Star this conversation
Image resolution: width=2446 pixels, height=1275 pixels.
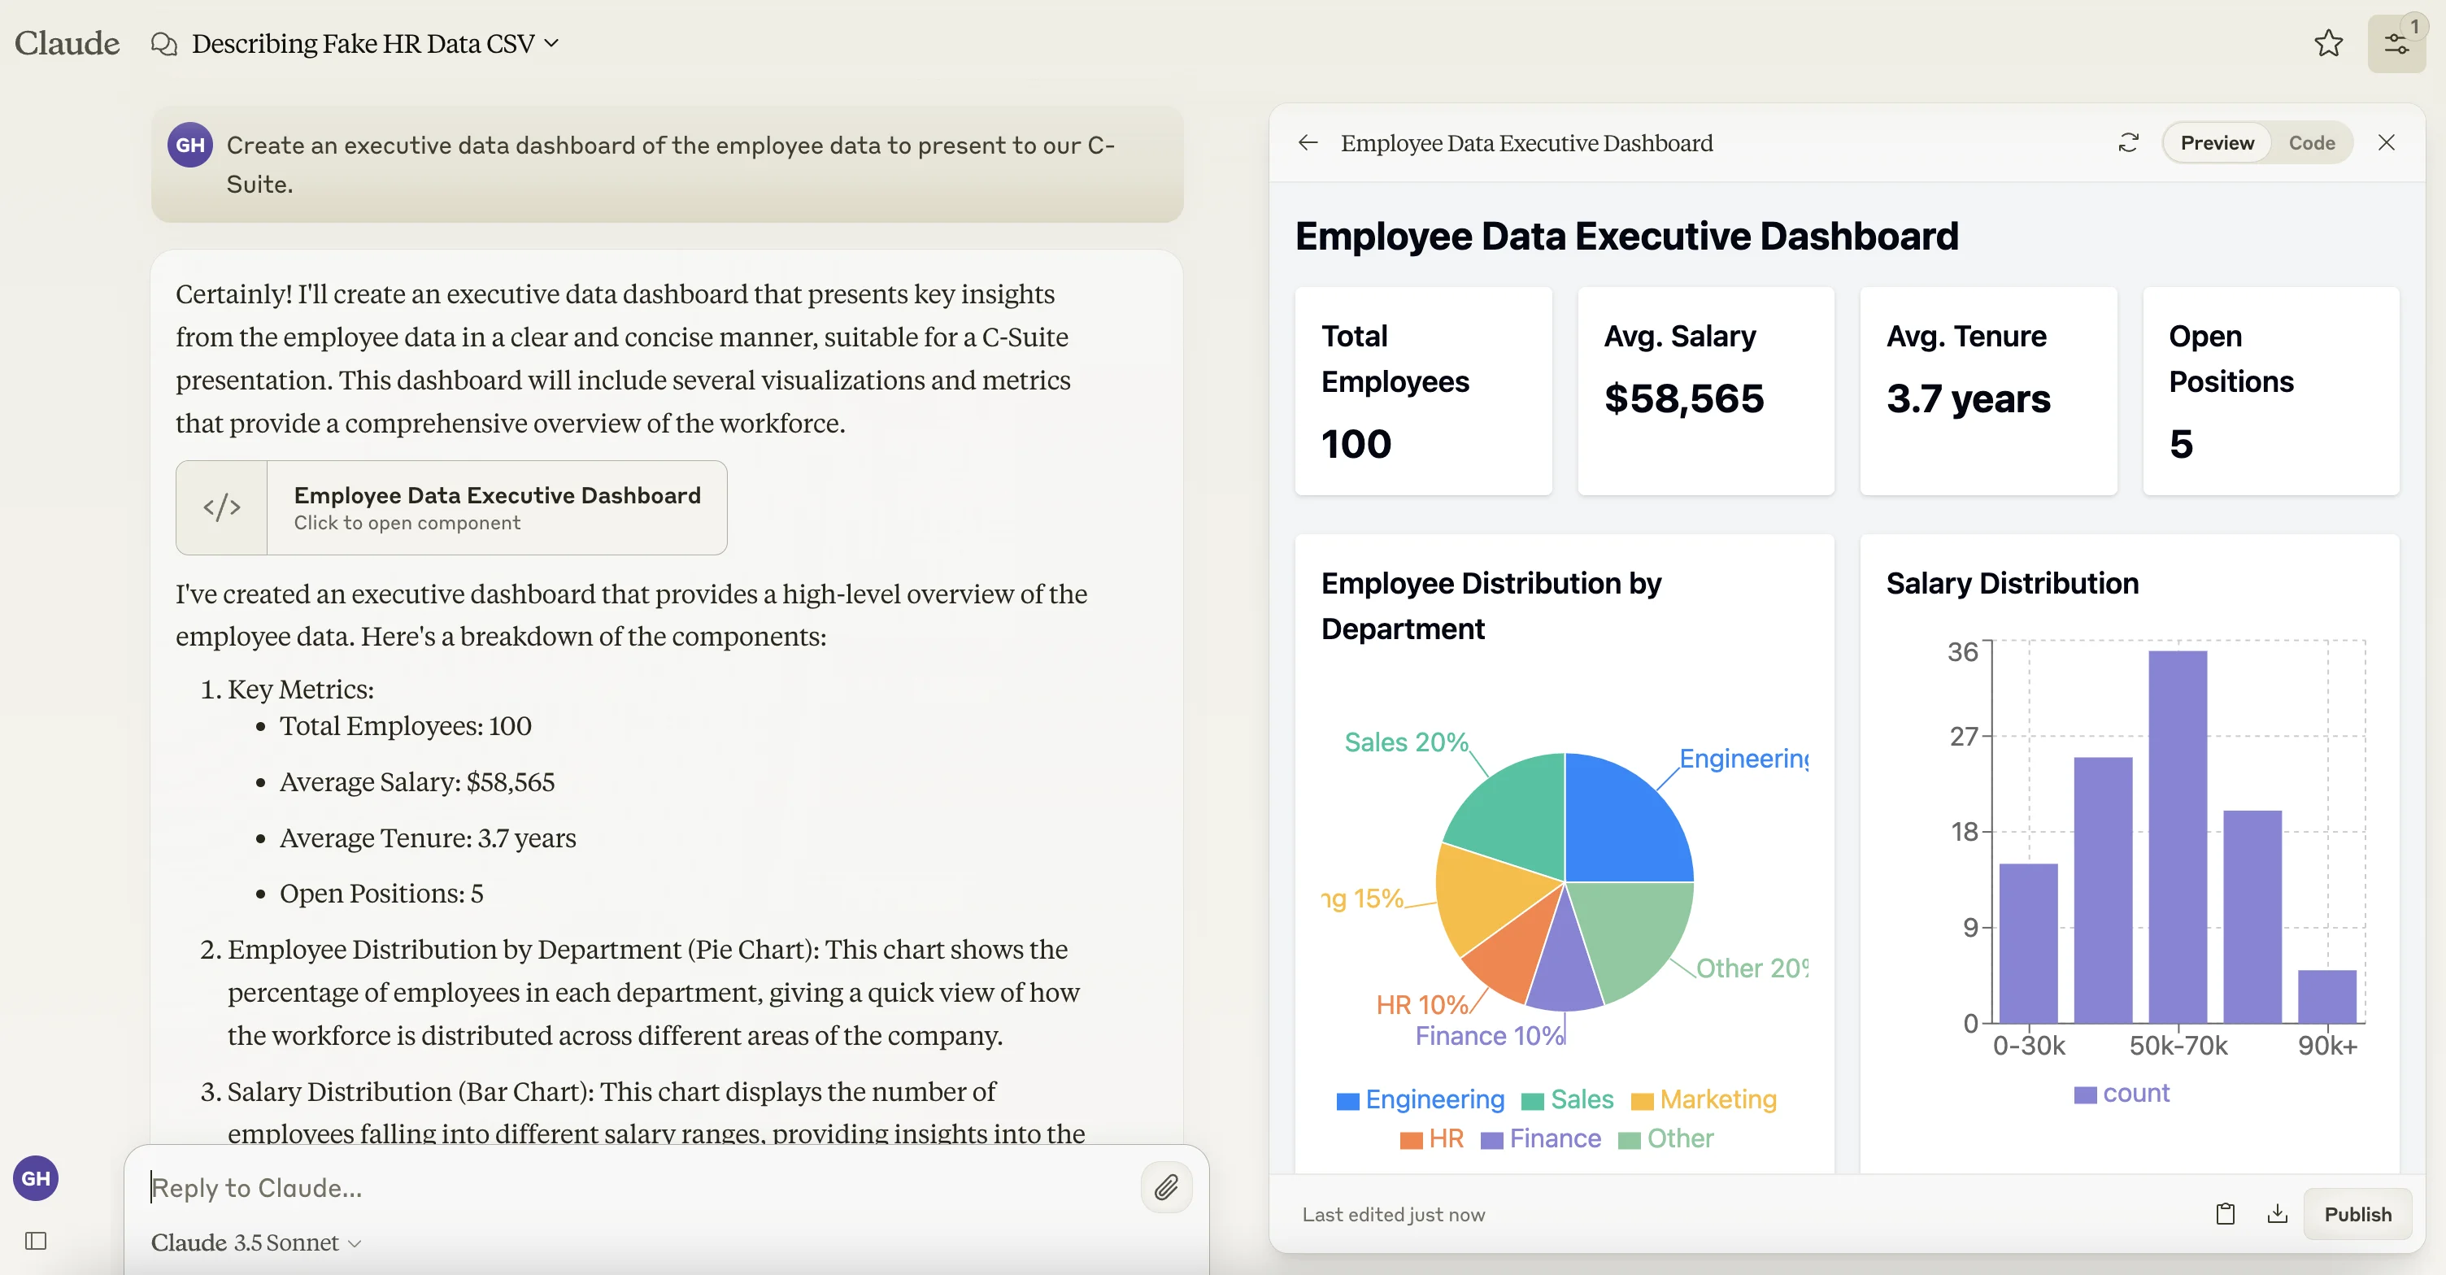tap(2327, 44)
